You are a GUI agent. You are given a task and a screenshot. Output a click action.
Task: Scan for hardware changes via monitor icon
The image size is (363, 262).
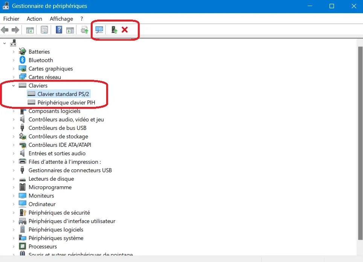99,30
